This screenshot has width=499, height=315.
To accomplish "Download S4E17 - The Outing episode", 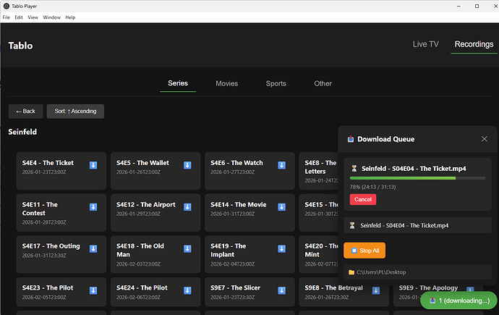I will click(x=93, y=249).
